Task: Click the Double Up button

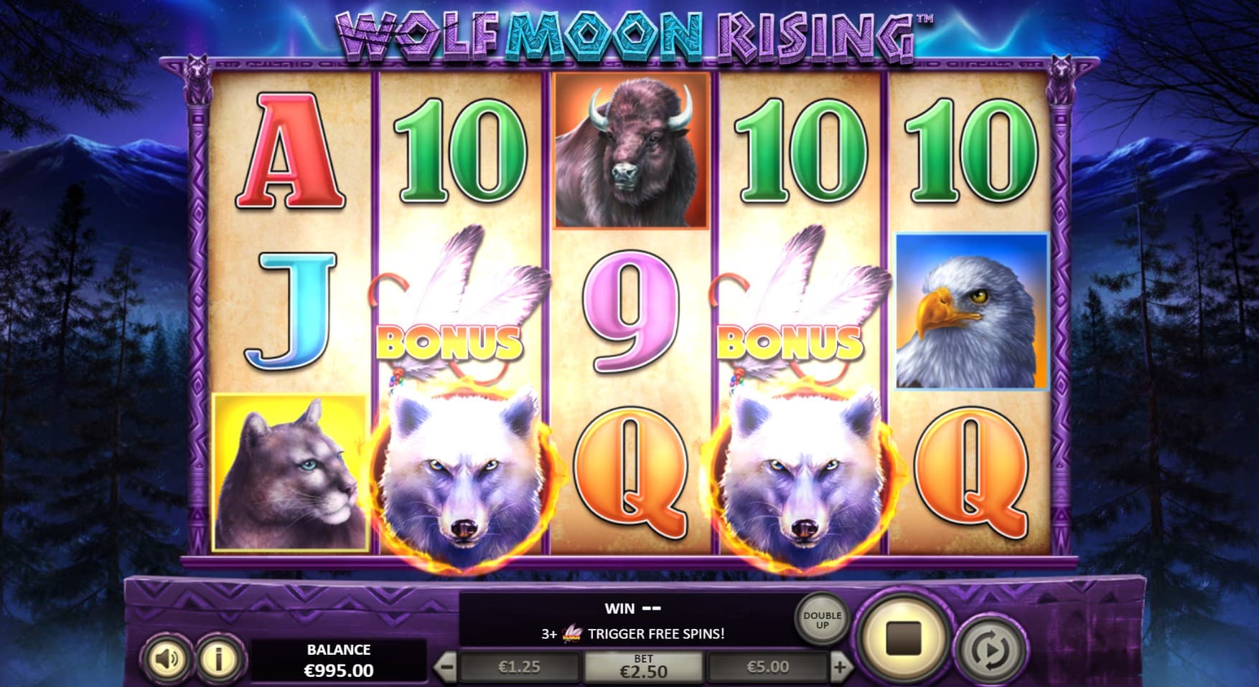Action: [x=822, y=620]
